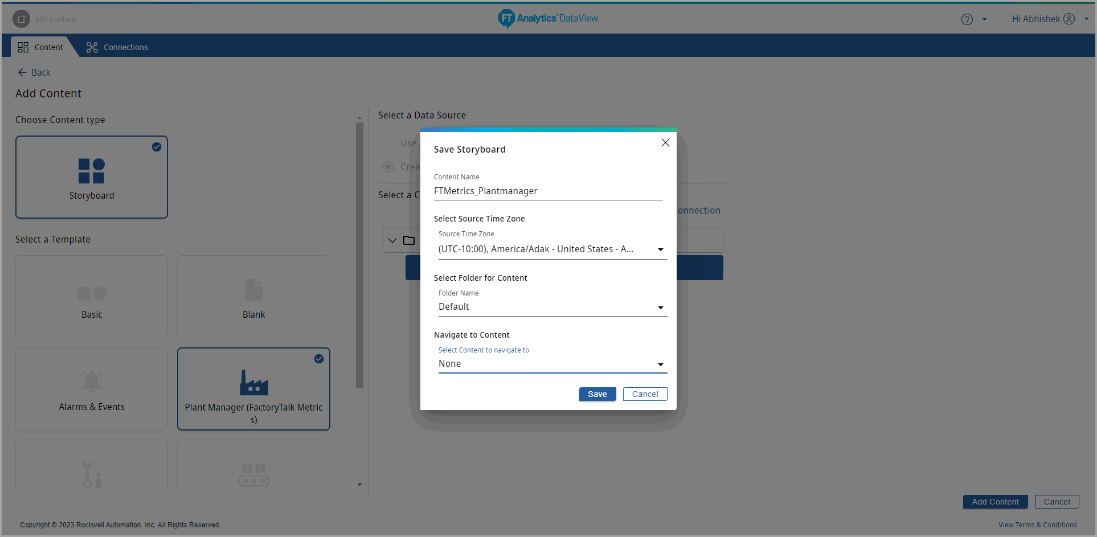
Task: Expand the Hi Abhishek account dropdown arrow
Action: [x=1086, y=19]
